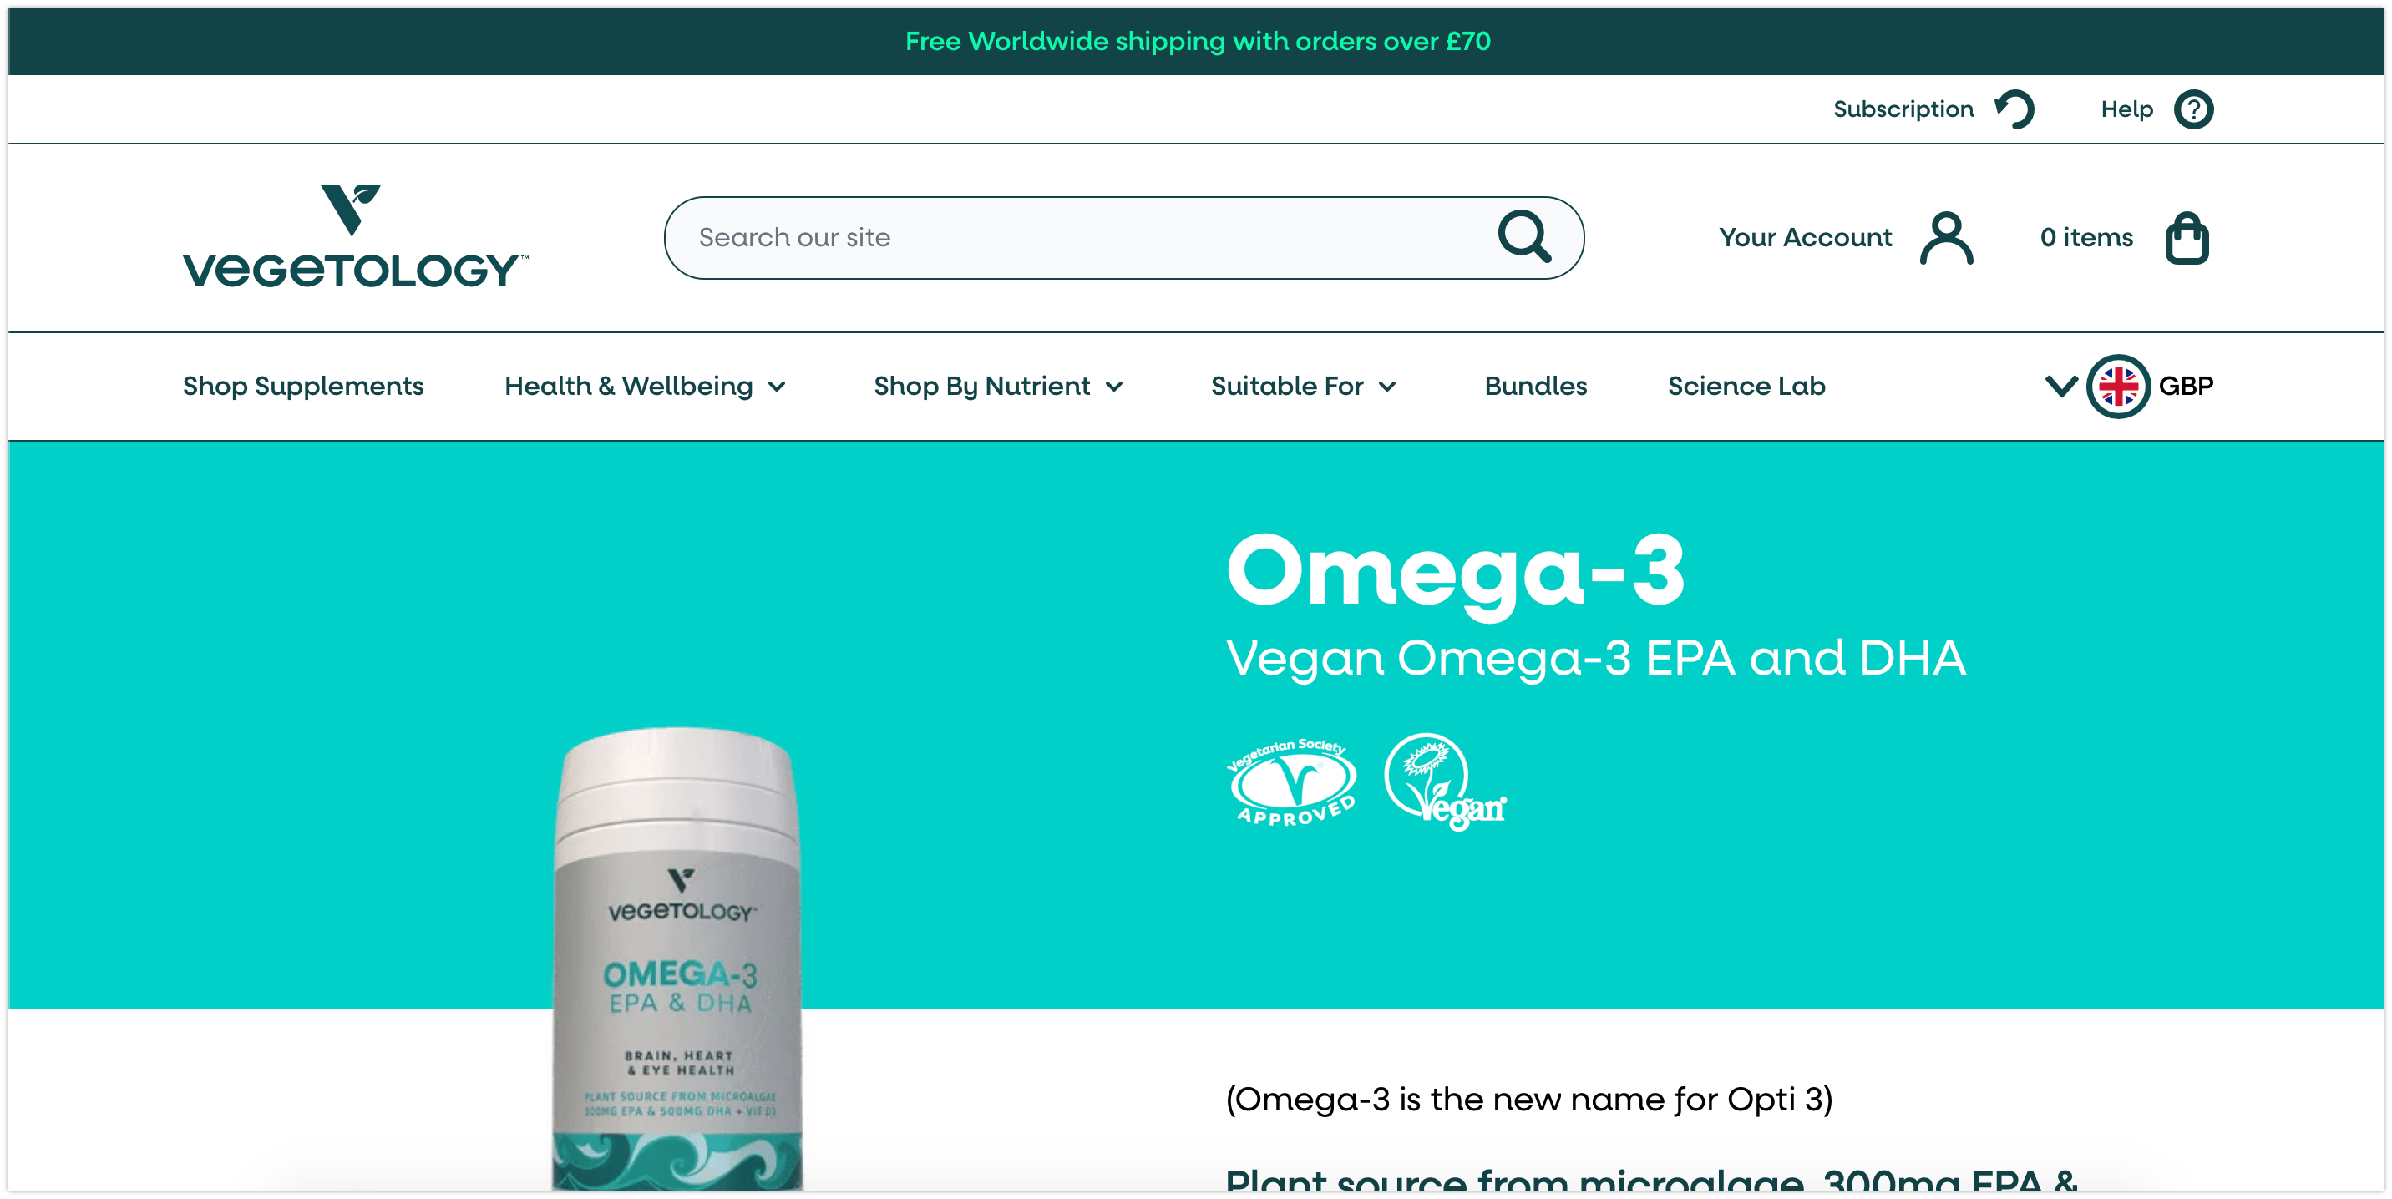The image size is (2392, 1199).
Task: Go to the Bundles page
Action: pyautogui.click(x=1535, y=386)
